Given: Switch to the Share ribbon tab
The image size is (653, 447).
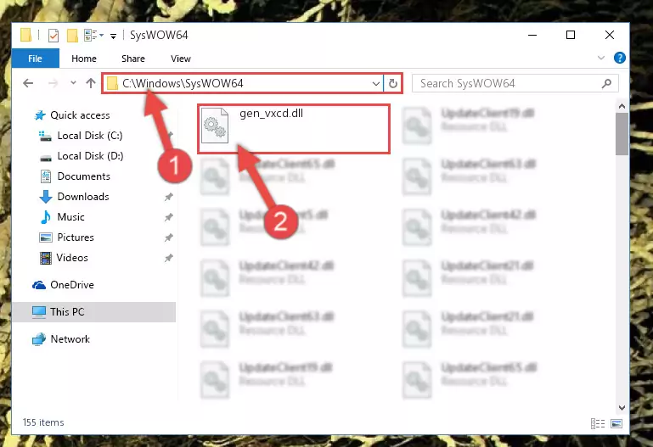Looking at the screenshot, I should pos(133,59).
